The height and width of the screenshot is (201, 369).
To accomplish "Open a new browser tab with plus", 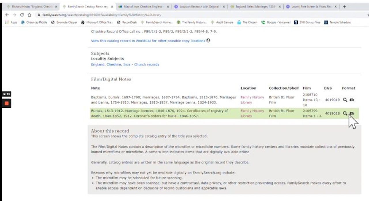I will click(344, 7).
